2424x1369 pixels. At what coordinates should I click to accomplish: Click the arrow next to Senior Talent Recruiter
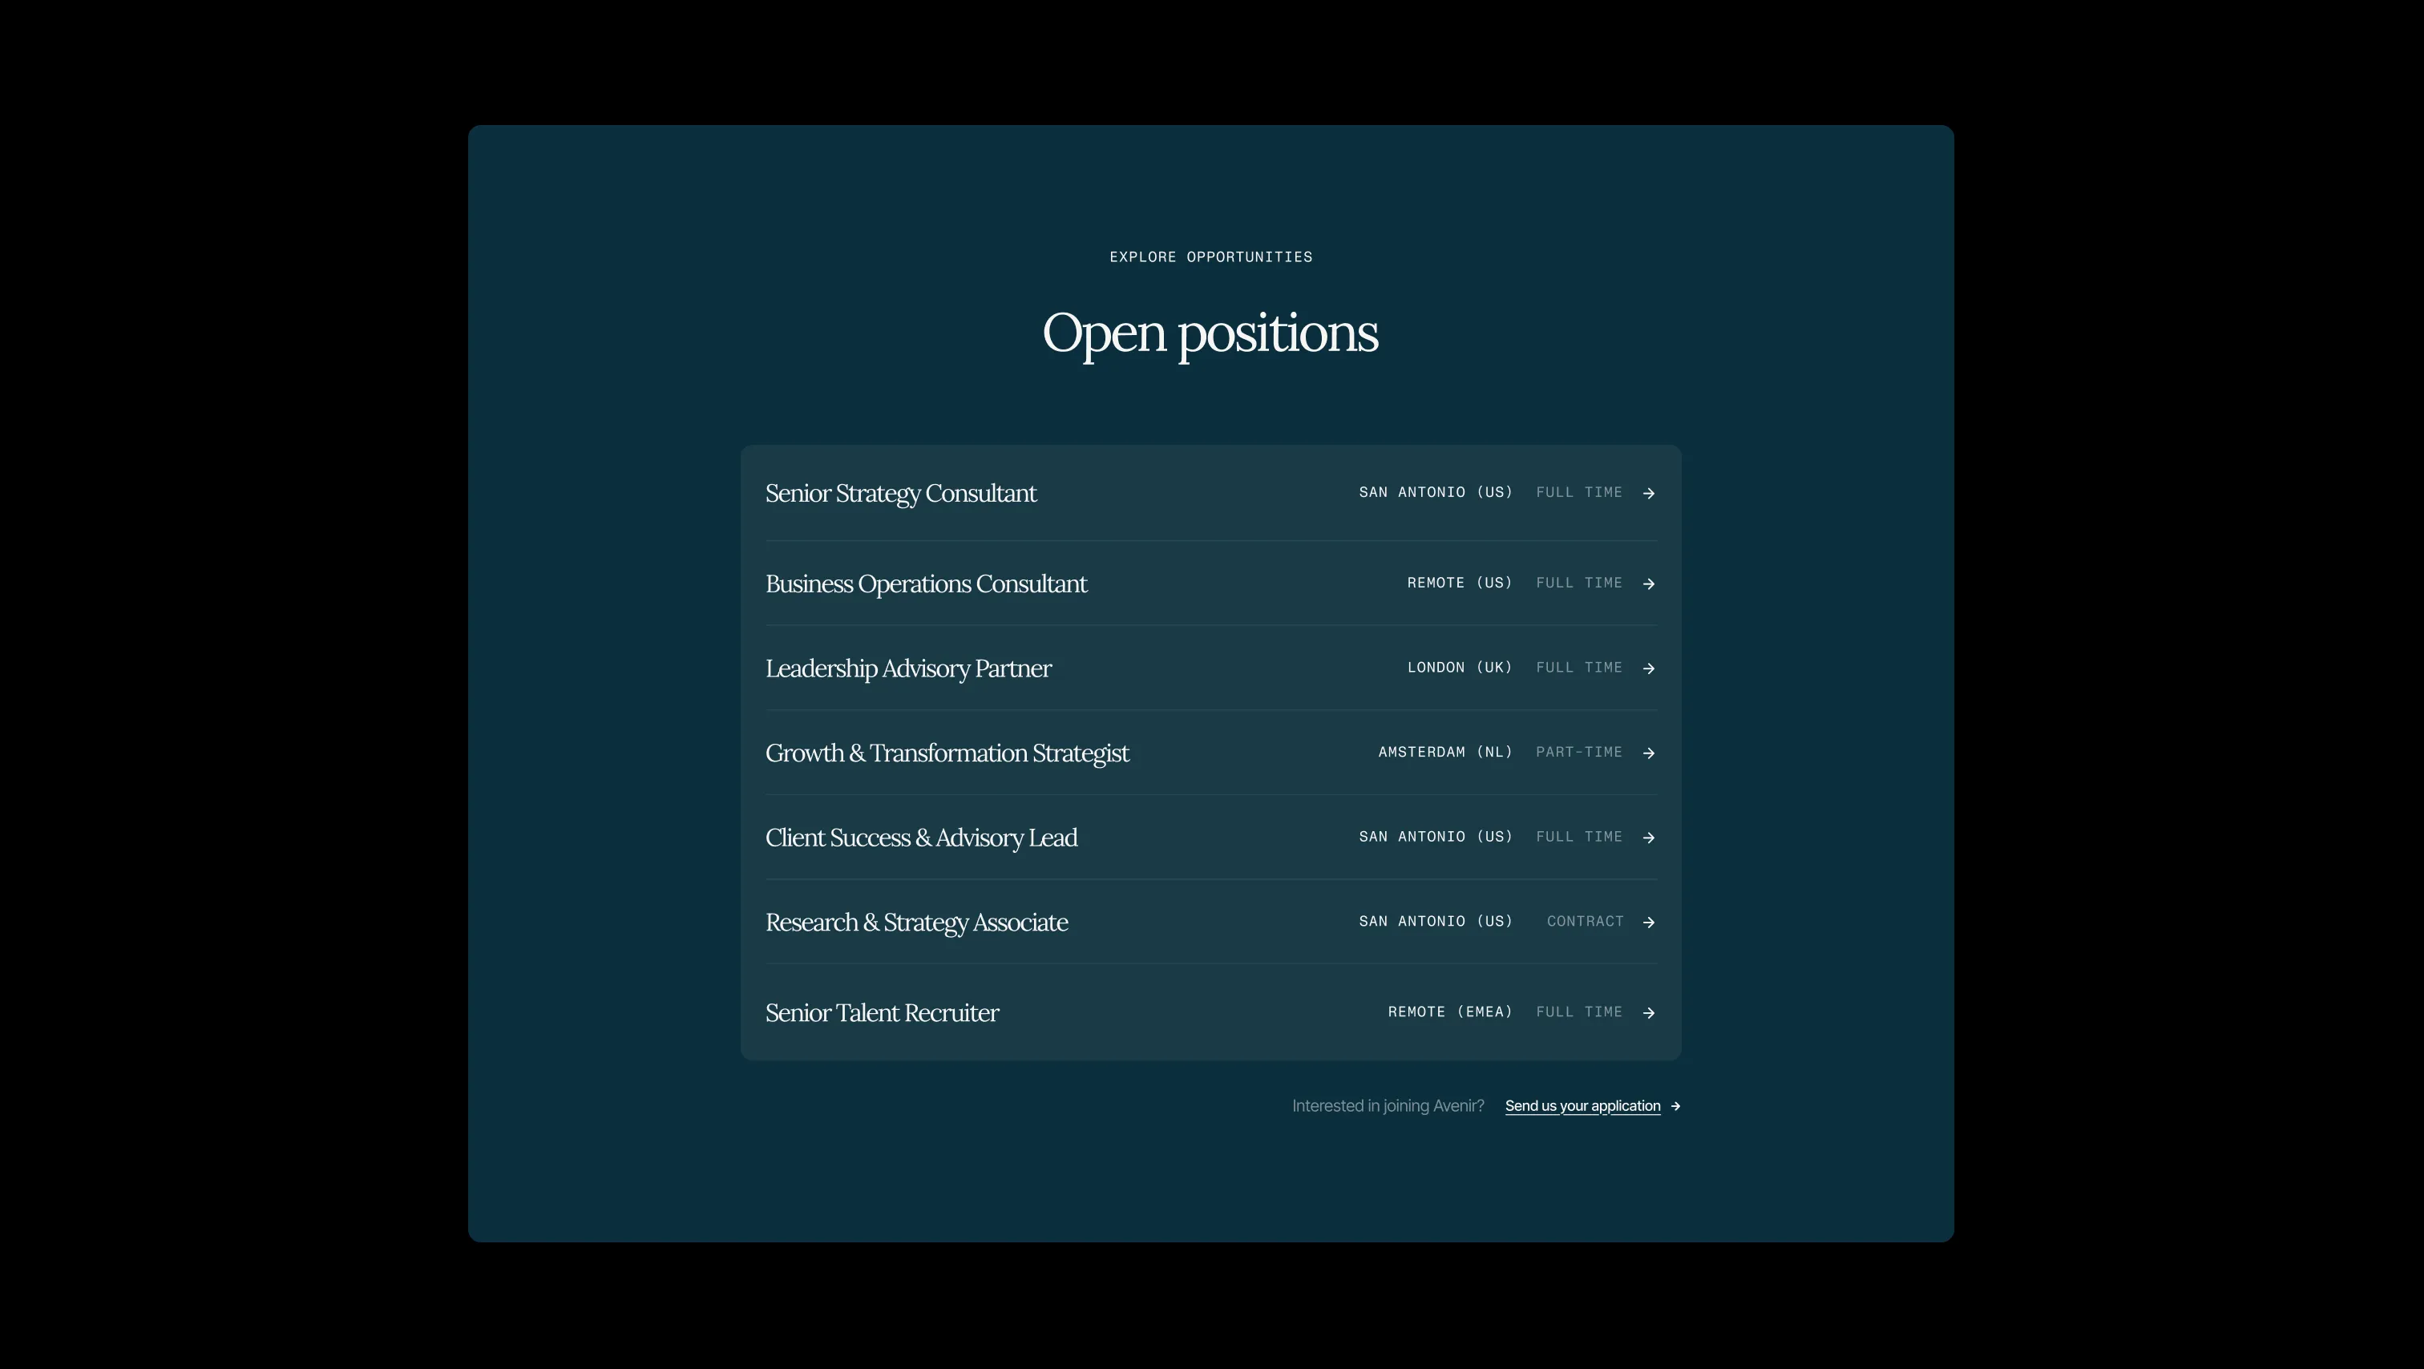[x=1649, y=1012]
